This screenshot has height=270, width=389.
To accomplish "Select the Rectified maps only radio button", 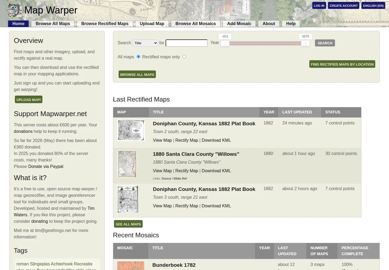I will click(x=184, y=57).
